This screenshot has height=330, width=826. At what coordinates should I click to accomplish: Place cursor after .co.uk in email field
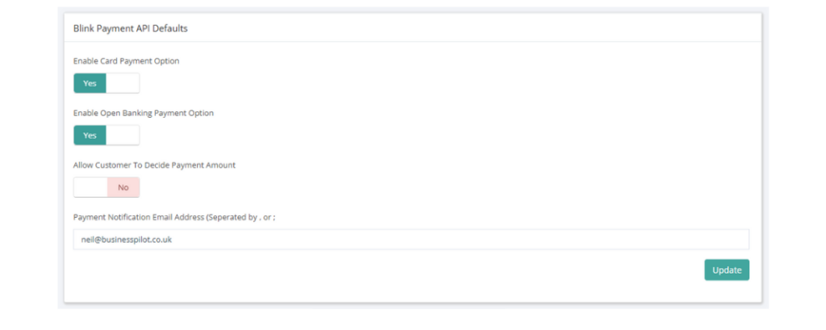[173, 240]
